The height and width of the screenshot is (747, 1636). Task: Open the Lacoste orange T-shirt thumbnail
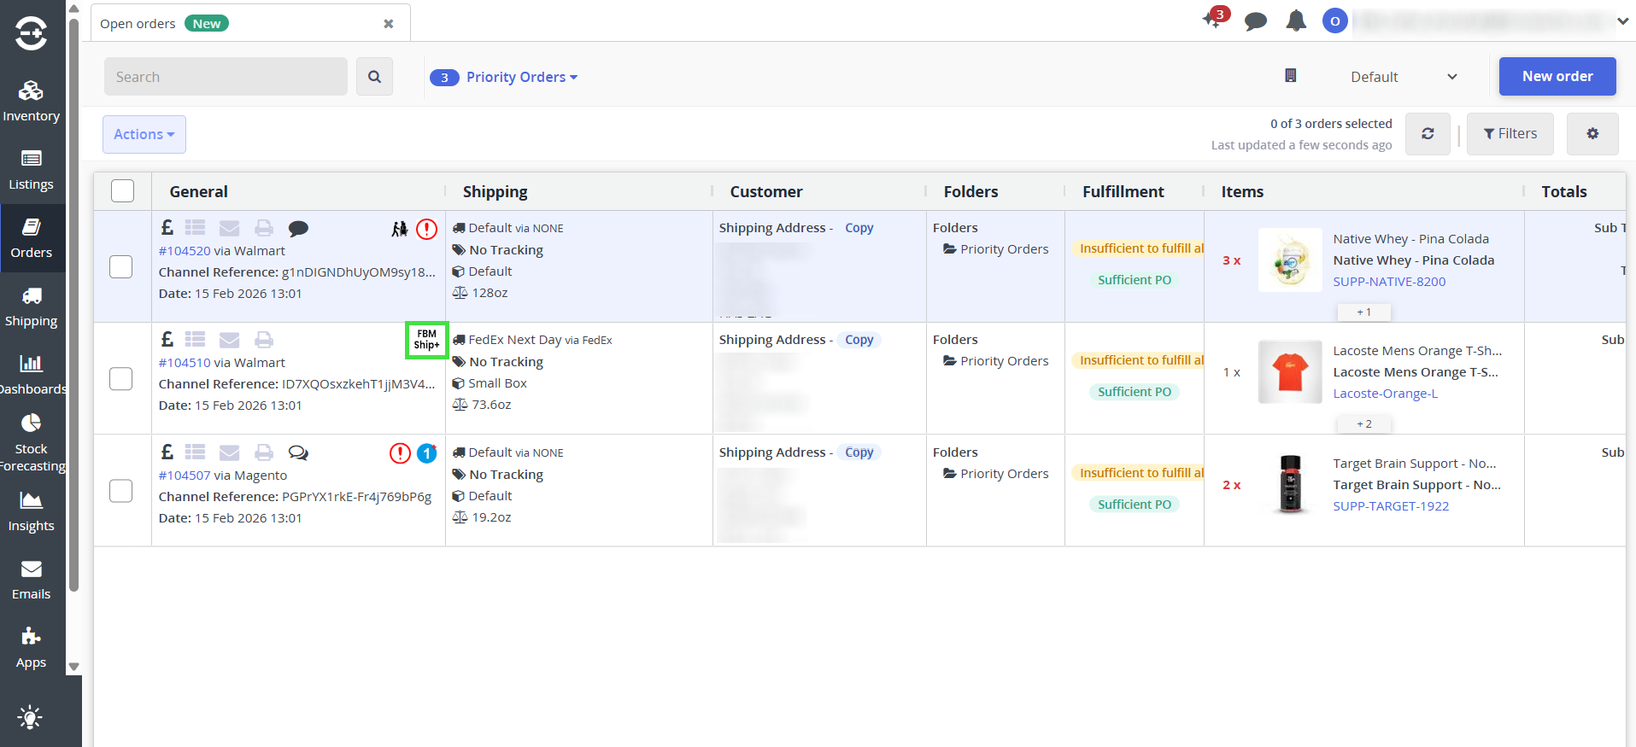(x=1290, y=372)
